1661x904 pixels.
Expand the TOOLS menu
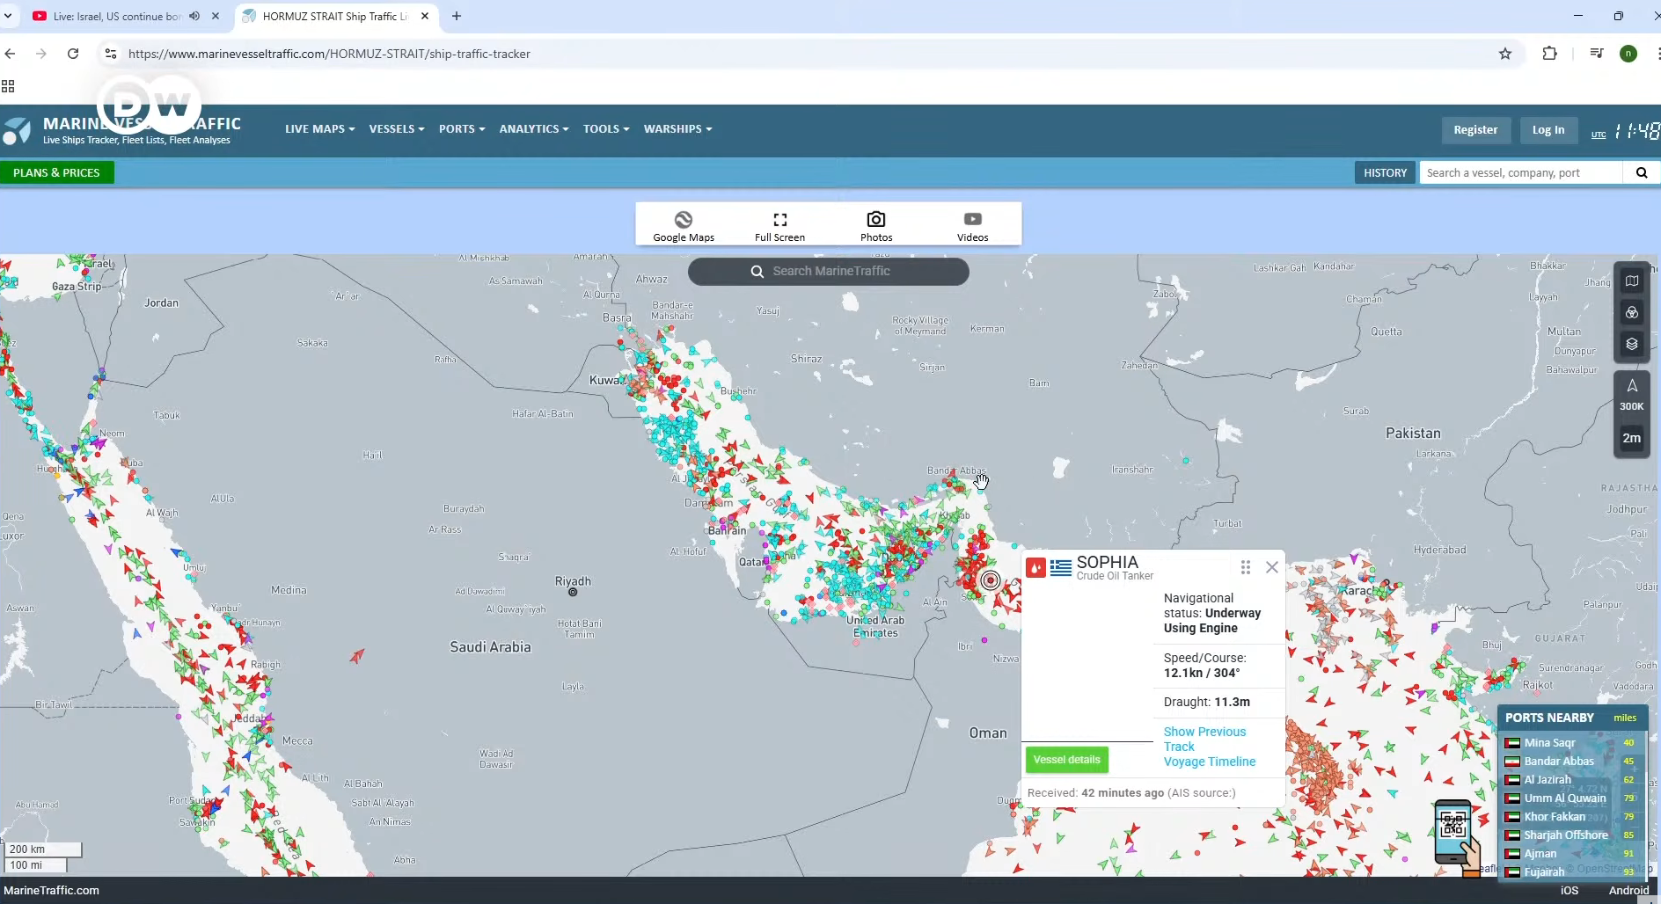point(606,128)
